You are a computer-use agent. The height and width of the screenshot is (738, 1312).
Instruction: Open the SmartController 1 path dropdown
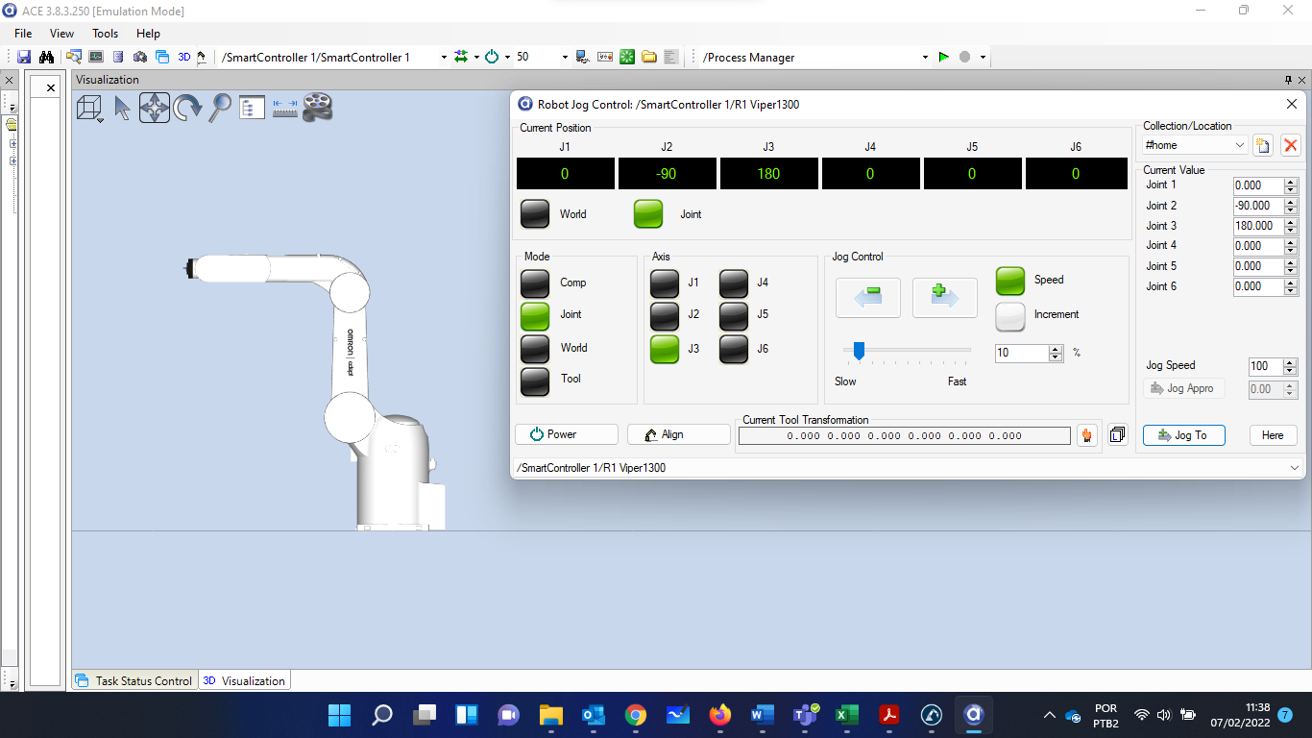pyautogui.click(x=444, y=58)
